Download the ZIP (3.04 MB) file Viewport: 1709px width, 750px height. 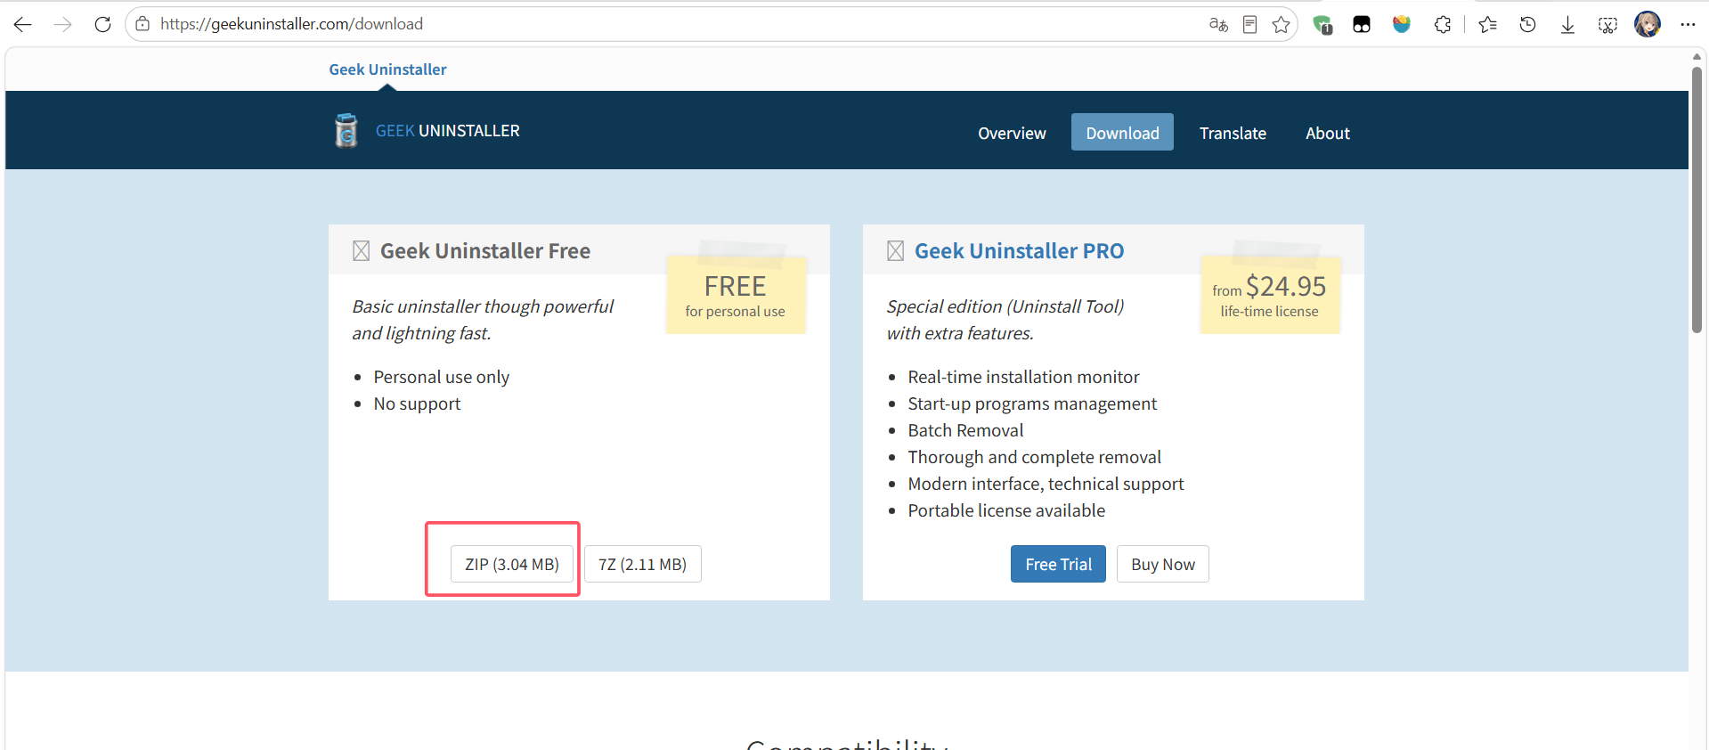[512, 564]
